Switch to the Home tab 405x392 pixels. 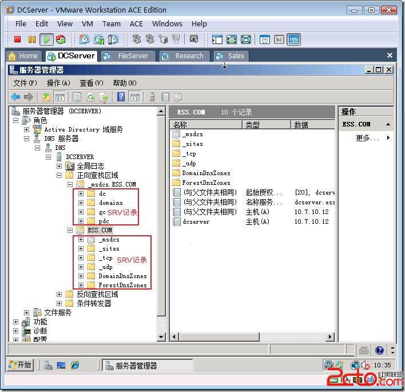click(24, 56)
